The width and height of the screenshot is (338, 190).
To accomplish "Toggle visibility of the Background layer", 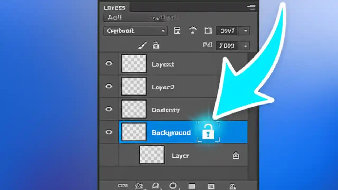I will (x=109, y=132).
